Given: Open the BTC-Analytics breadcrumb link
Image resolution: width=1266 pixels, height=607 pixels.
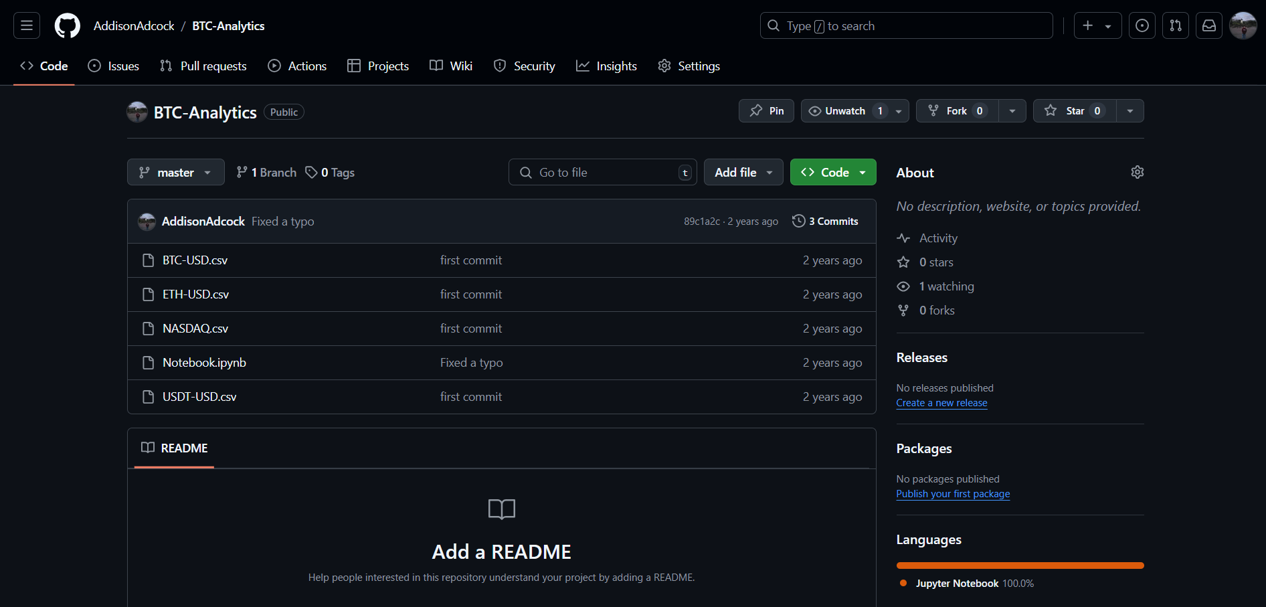Looking at the screenshot, I should 228,25.
